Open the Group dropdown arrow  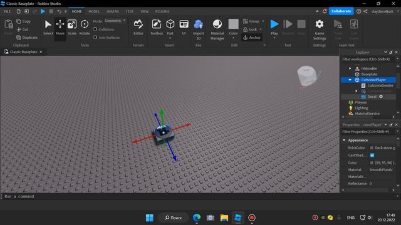(263, 21)
